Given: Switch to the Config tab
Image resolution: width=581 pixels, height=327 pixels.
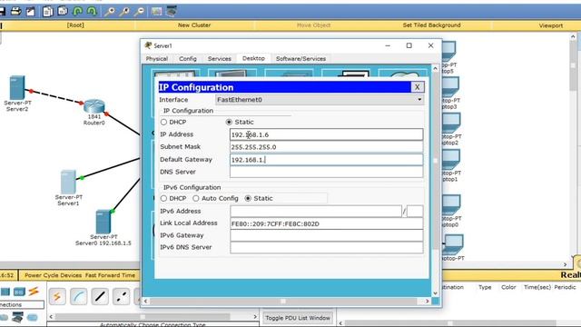Looking at the screenshot, I should 188,58.
